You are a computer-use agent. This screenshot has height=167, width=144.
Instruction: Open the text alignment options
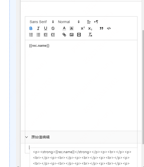[89, 22]
